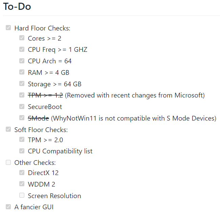This screenshot has height=213, width=220.
Task: Toggle the Soft Floor Checks checkbox
Action: click(x=8, y=129)
